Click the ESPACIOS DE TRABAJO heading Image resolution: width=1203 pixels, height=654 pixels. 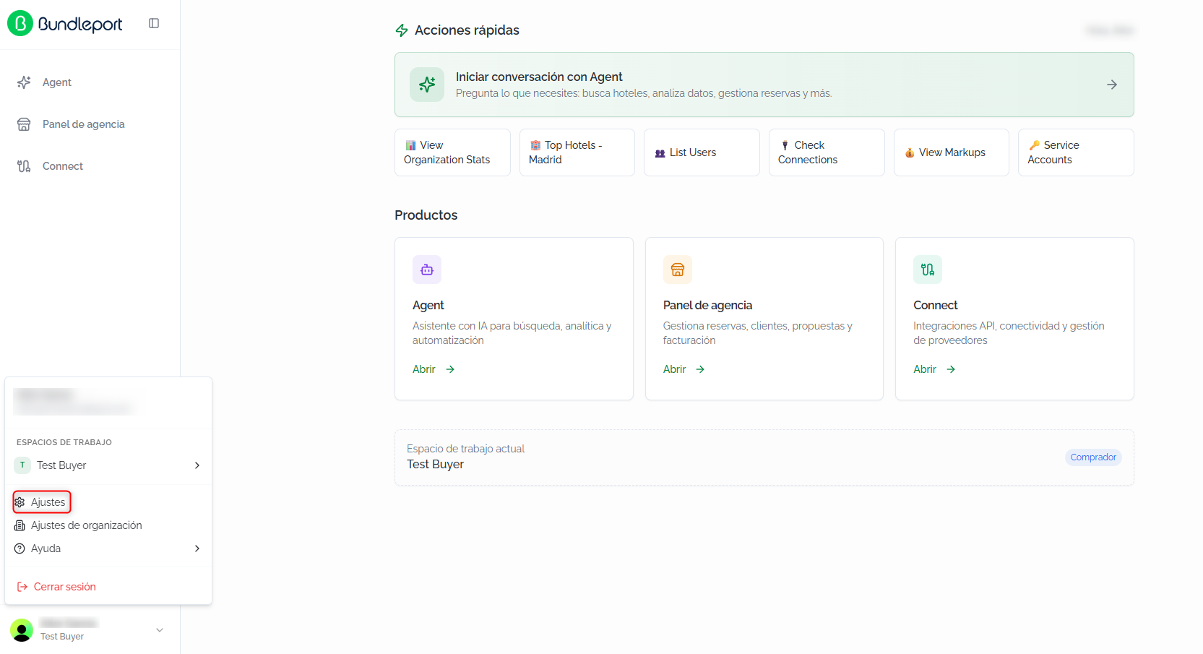click(x=64, y=442)
